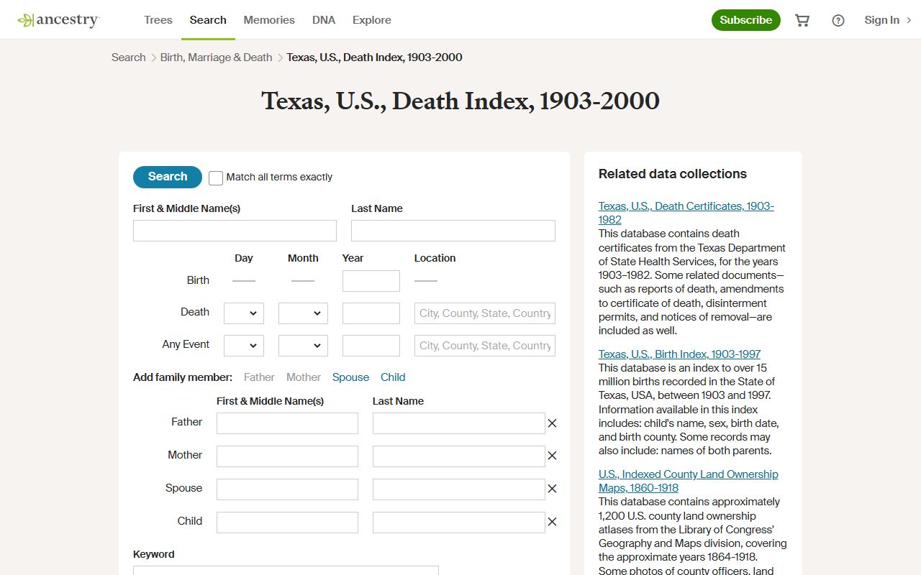Open the Death day dropdown
The height and width of the screenshot is (575, 921).
point(244,313)
